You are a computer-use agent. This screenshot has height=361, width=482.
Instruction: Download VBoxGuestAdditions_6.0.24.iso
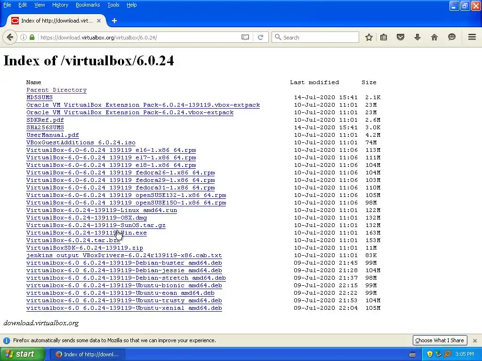coord(81,142)
